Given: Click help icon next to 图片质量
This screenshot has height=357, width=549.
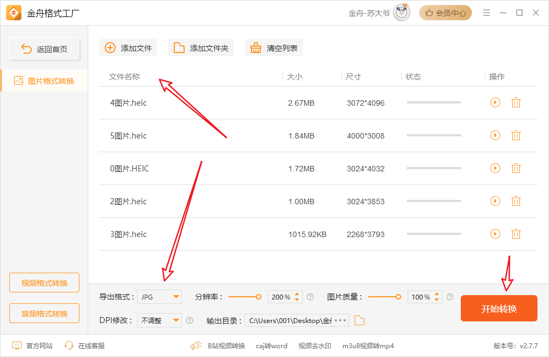Looking at the screenshot, I should [450, 297].
